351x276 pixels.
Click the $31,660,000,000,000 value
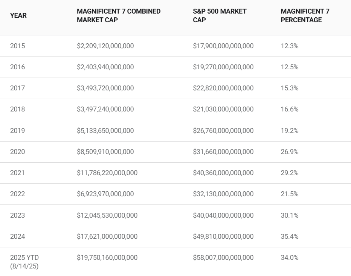click(223, 151)
